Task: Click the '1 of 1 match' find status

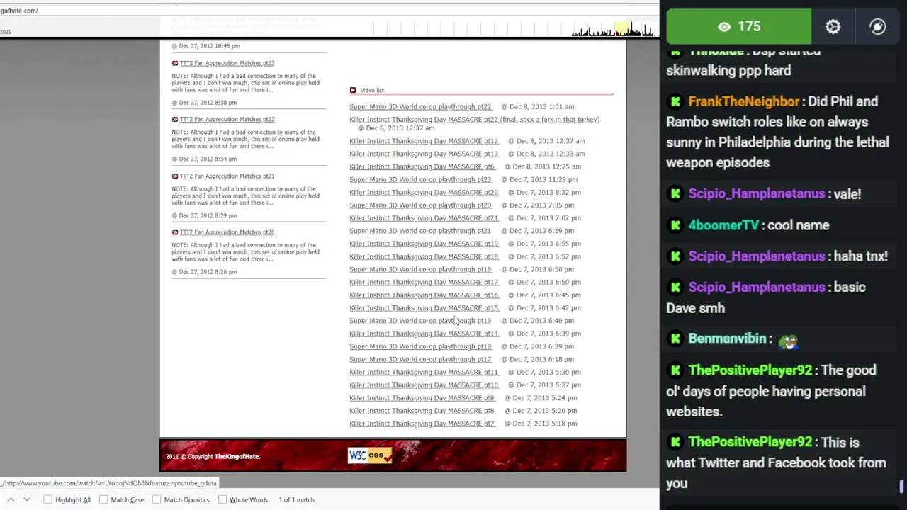Action: point(296,499)
